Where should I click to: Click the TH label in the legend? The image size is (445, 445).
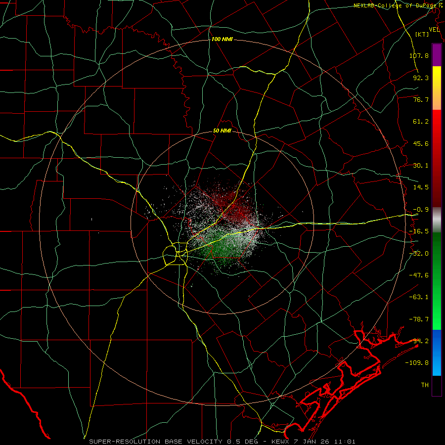click(x=425, y=385)
